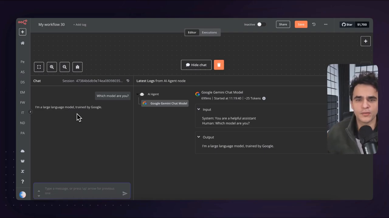
Task: Open the AS project in sidebar
Action: click(x=22, y=72)
